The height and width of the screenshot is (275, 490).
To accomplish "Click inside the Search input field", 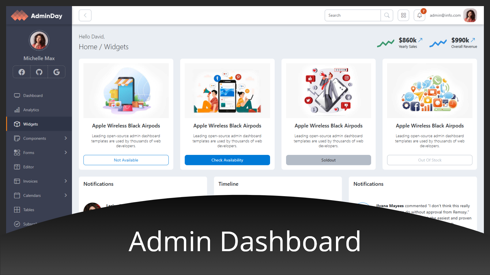I will pos(352,15).
